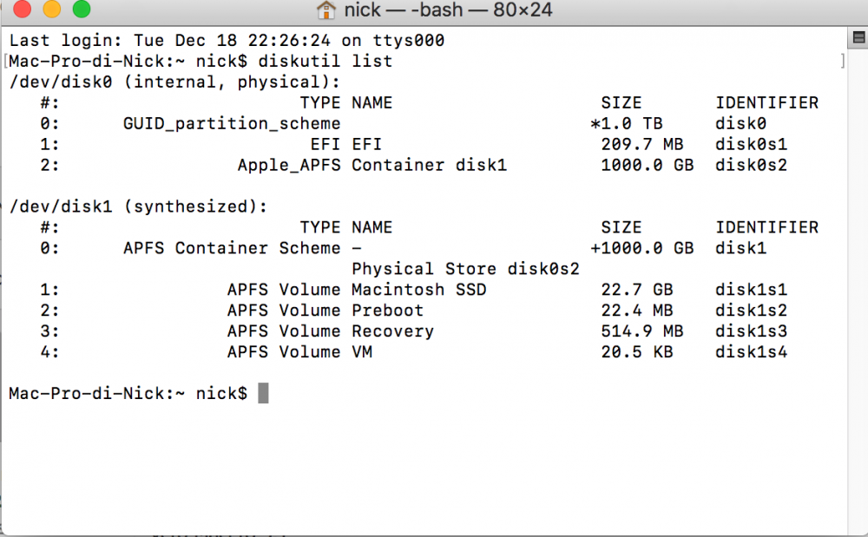The image size is (868, 537).
Task: Click the 'disk1s3' identifier
Action: [x=751, y=331]
